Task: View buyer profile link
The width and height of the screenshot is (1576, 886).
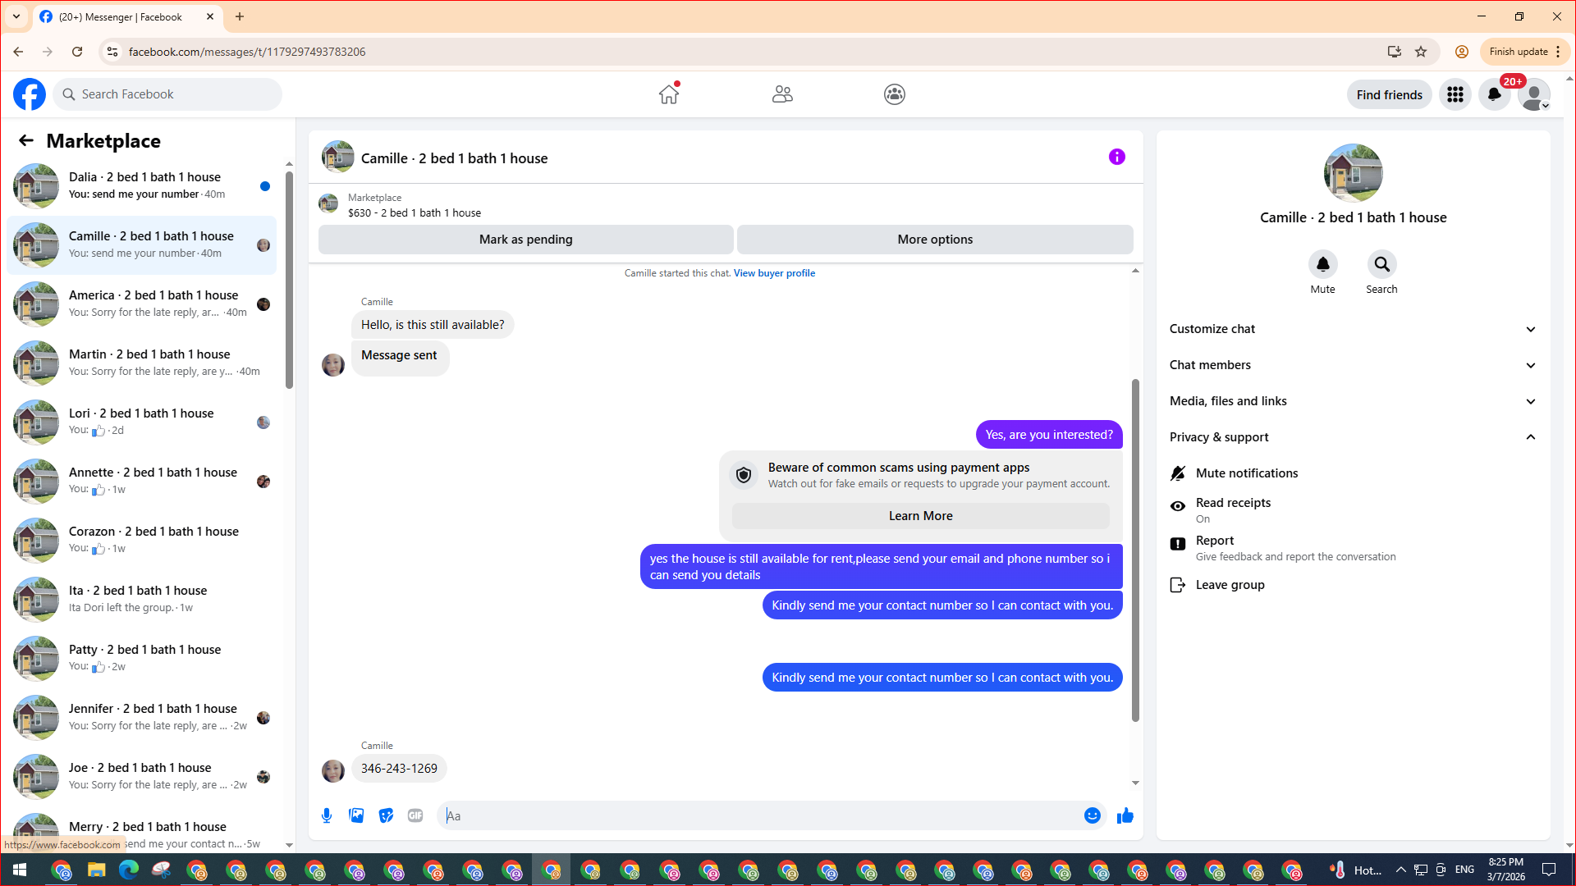Action: tap(774, 273)
